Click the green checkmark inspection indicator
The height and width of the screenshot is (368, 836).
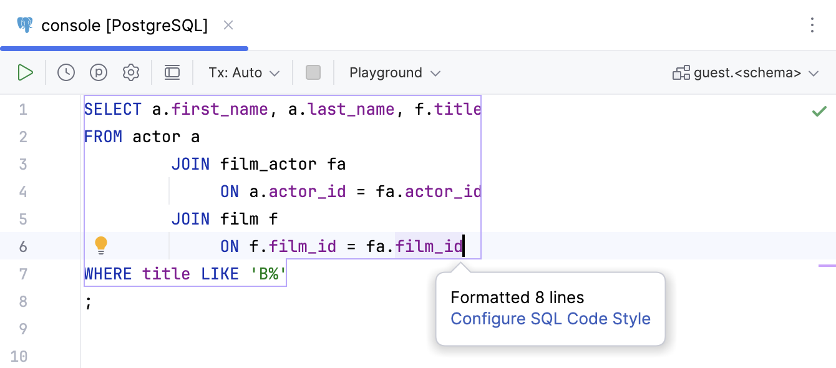819,112
